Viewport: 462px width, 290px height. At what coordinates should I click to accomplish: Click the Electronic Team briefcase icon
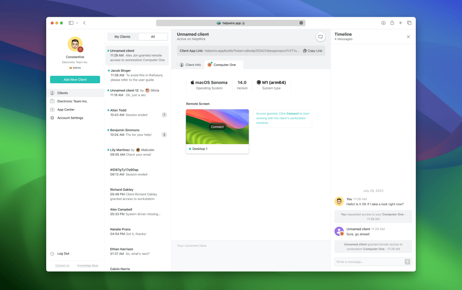[x=52, y=101]
